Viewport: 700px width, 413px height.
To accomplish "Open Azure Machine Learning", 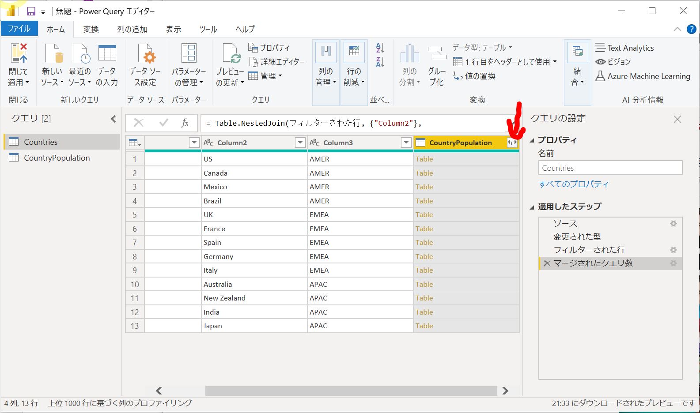I will coord(643,76).
